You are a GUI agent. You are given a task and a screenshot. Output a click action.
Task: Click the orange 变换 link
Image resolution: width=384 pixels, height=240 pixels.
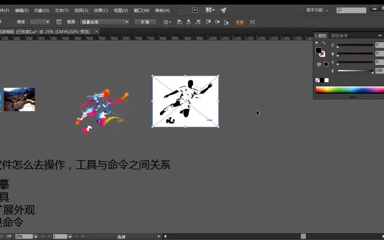point(239,22)
